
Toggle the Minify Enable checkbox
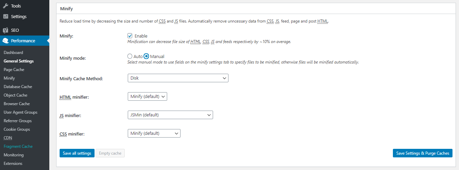pyautogui.click(x=130, y=36)
